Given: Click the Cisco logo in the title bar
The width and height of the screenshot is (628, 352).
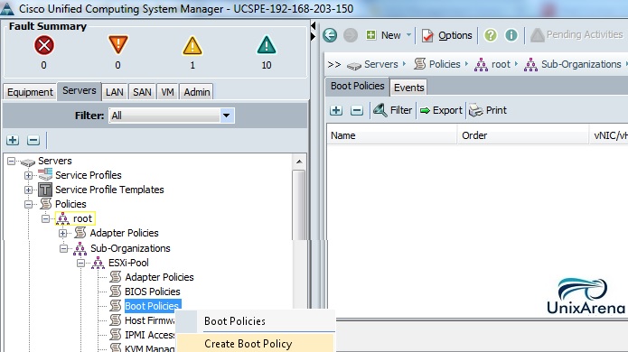Looking at the screenshot, I should [x=7, y=9].
